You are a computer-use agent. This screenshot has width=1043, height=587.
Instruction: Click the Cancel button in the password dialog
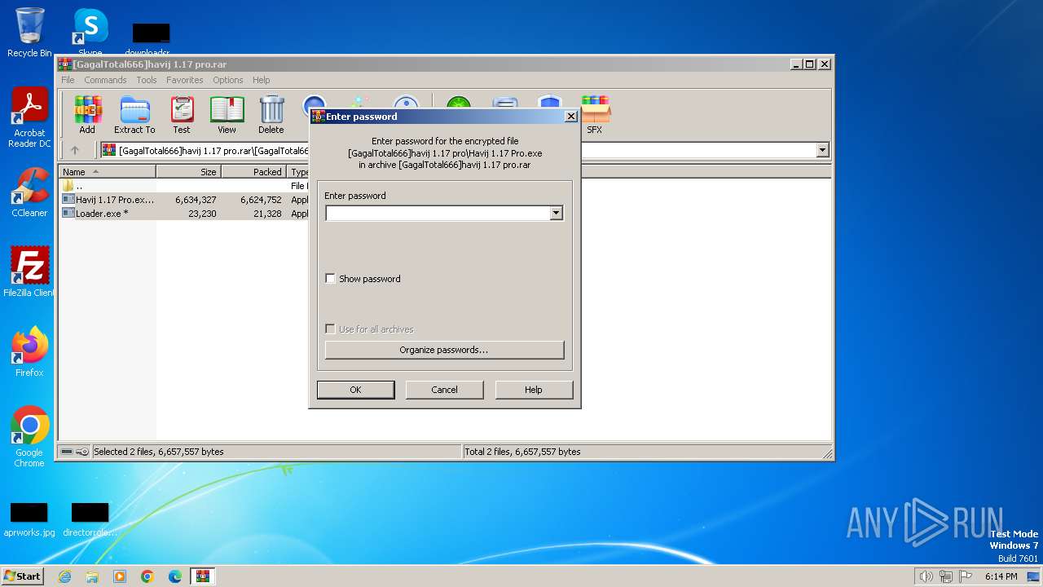(x=444, y=390)
